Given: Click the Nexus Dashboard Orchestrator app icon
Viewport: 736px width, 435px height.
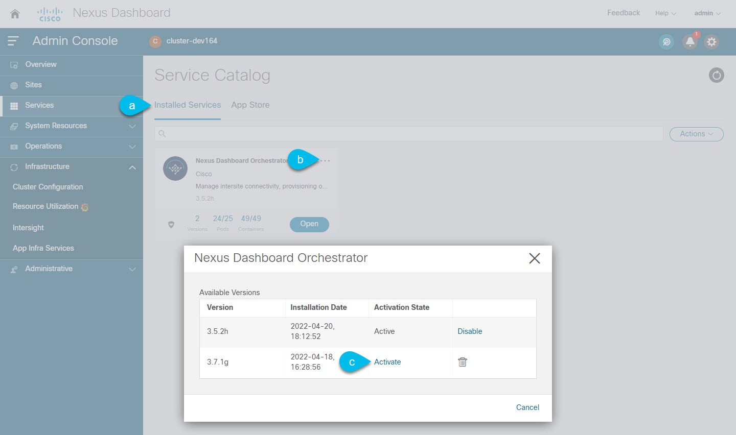Looking at the screenshot, I should coord(175,168).
